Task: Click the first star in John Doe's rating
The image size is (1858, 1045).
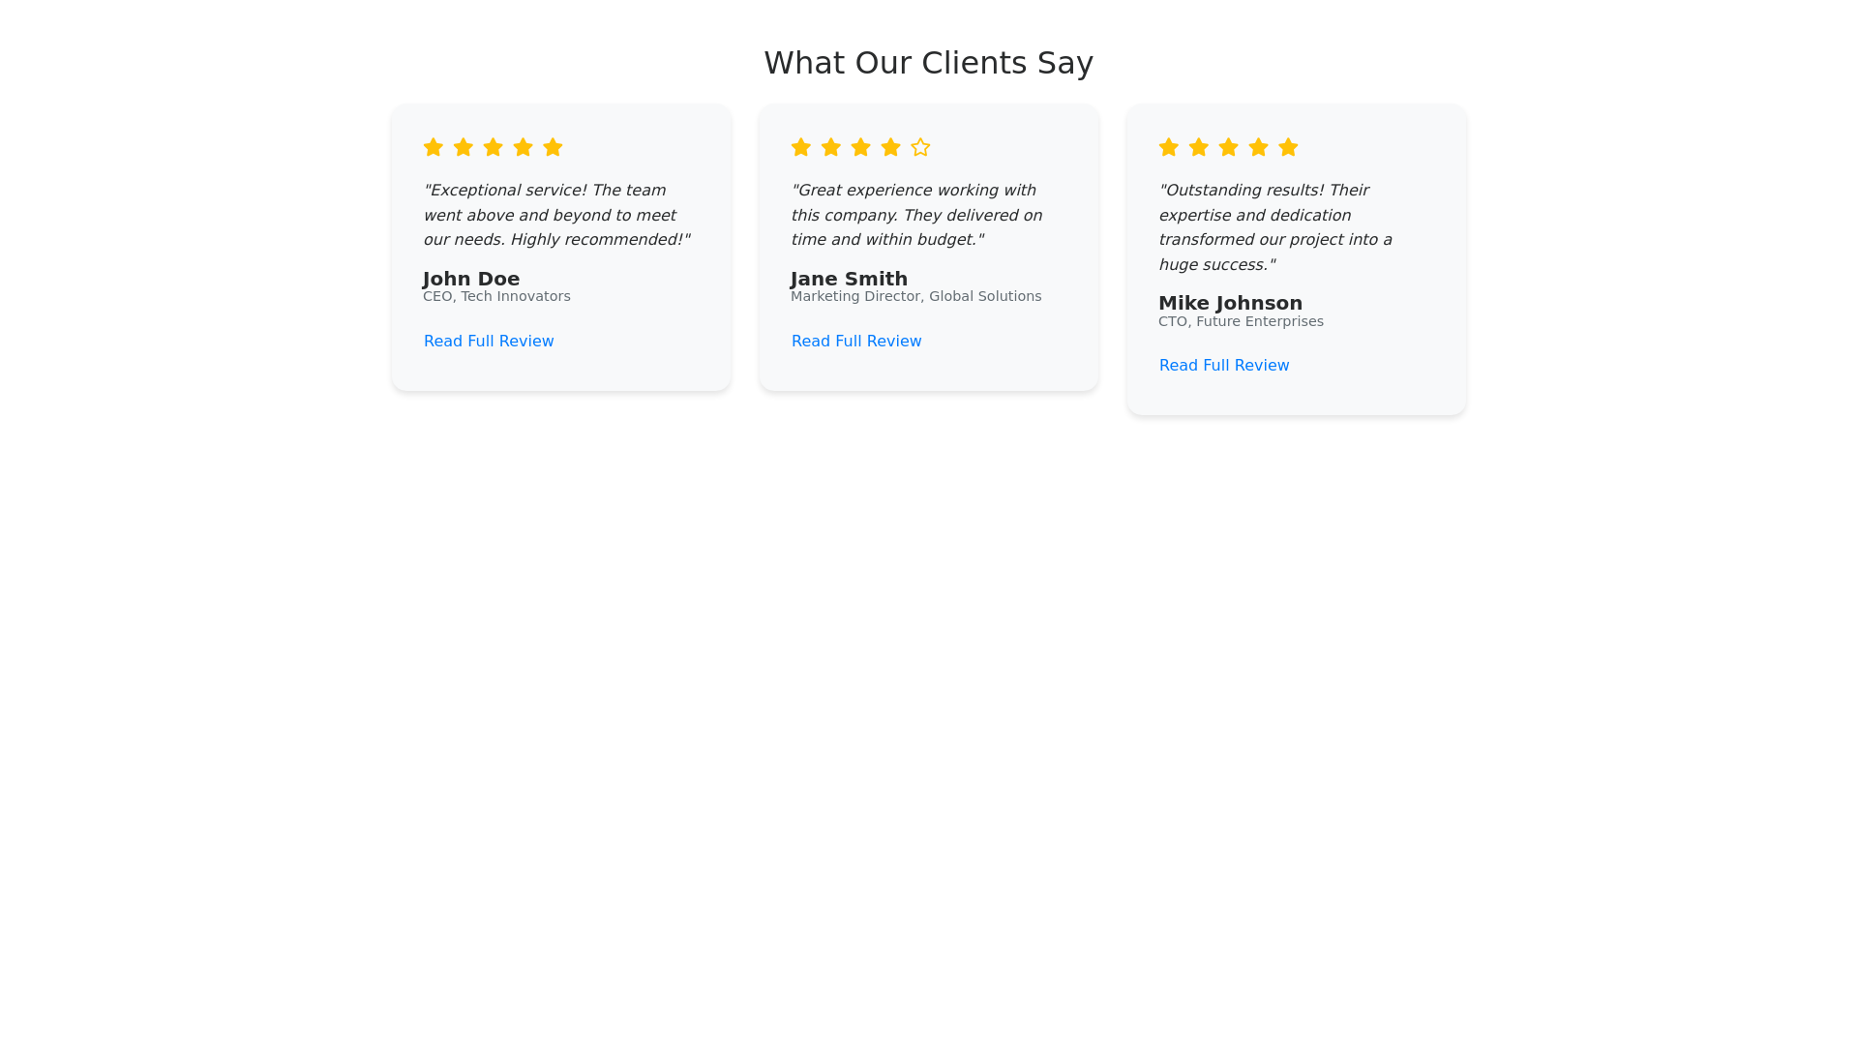Action: [434, 147]
